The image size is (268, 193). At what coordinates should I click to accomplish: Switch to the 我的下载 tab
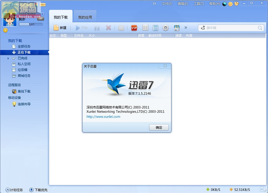tap(61, 17)
